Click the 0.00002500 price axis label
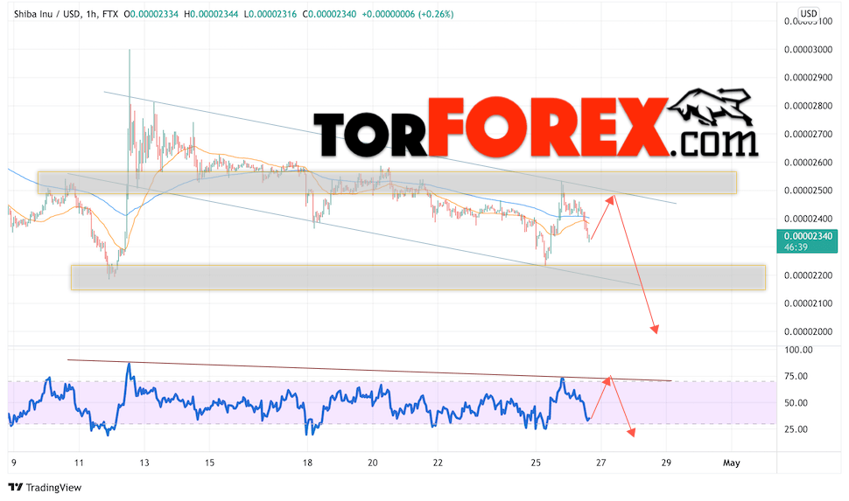Image resolution: width=849 pixels, height=501 pixels. pyautogui.click(x=808, y=191)
